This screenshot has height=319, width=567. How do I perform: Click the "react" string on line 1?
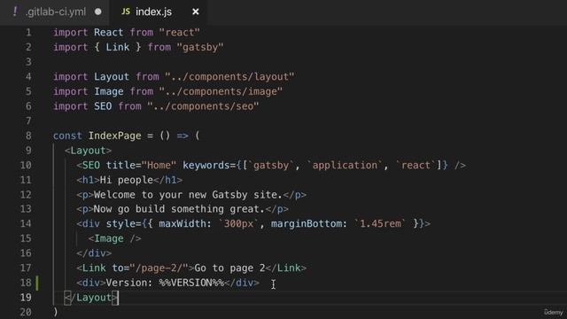(x=179, y=33)
